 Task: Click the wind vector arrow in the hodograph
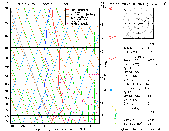[x=144, y=21]
